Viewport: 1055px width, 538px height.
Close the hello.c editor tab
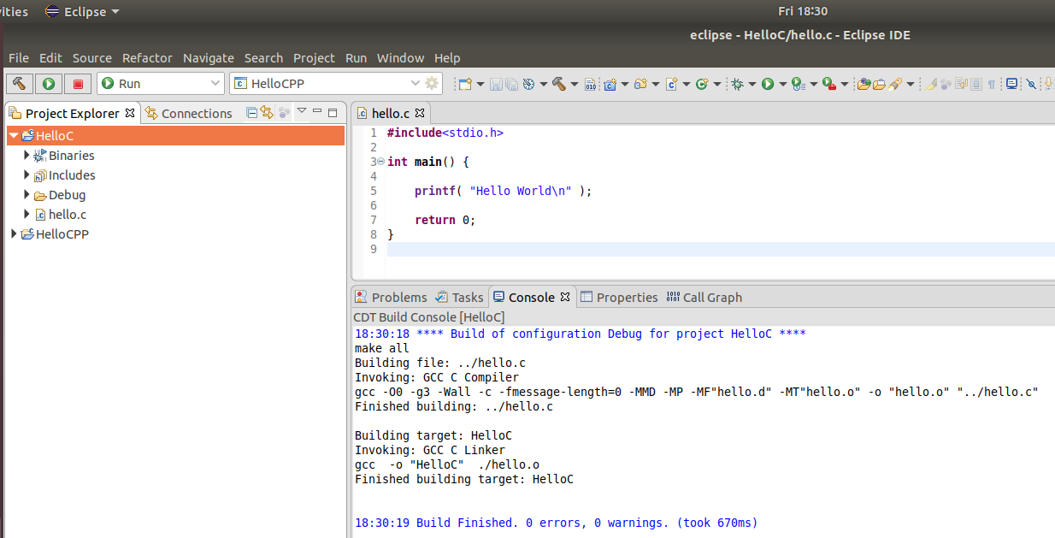tap(420, 112)
